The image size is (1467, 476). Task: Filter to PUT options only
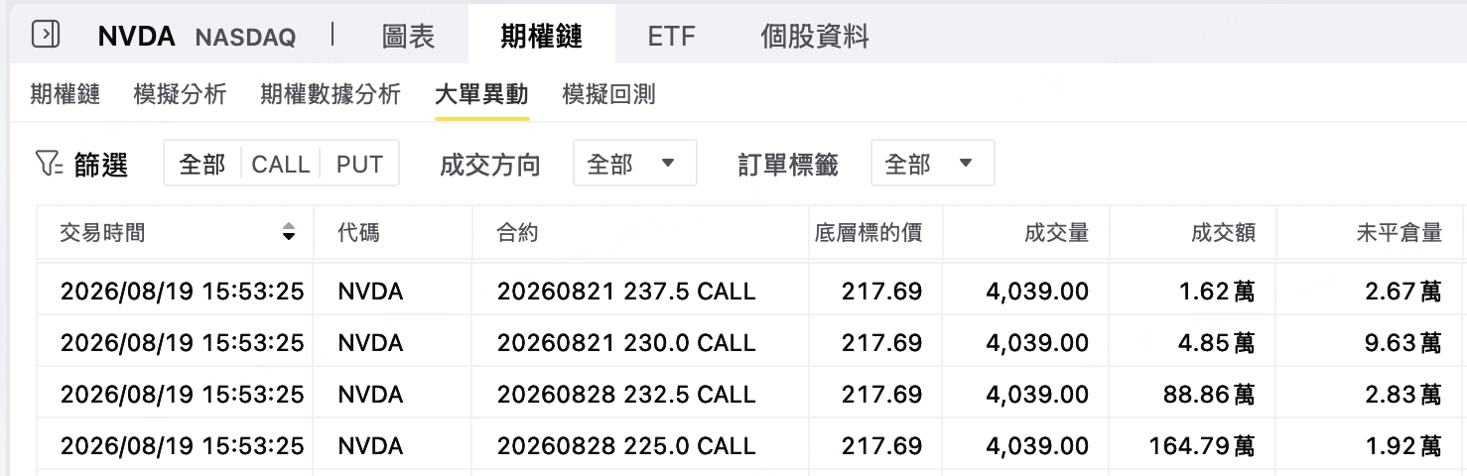(359, 164)
